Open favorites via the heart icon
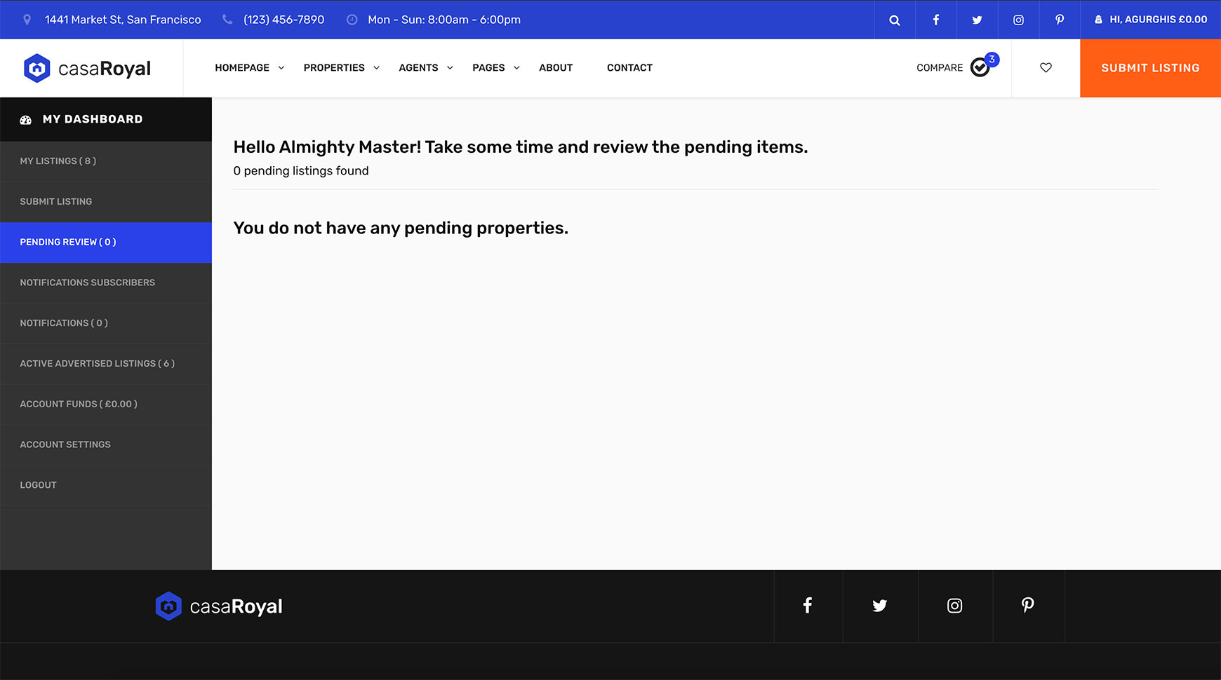The width and height of the screenshot is (1221, 680). (x=1046, y=68)
